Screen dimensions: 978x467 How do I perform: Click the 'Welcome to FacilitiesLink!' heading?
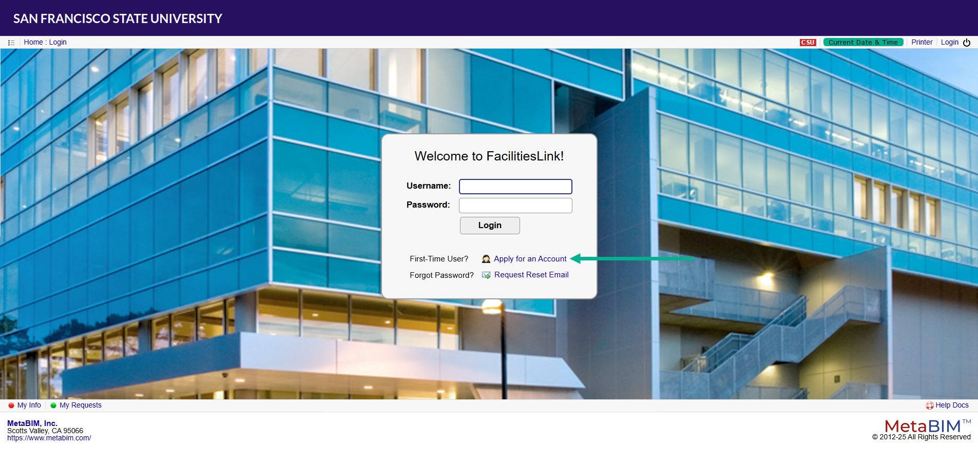pyautogui.click(x=489, y=156)
